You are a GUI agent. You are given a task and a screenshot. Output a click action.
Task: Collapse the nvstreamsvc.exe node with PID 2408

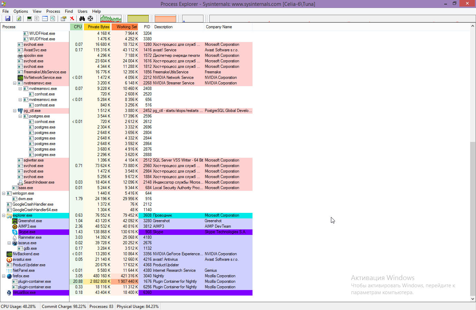(x=20, y=89)
